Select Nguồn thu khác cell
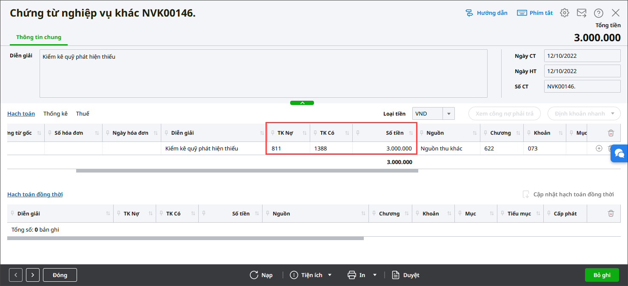 click(x=448, y=148)
